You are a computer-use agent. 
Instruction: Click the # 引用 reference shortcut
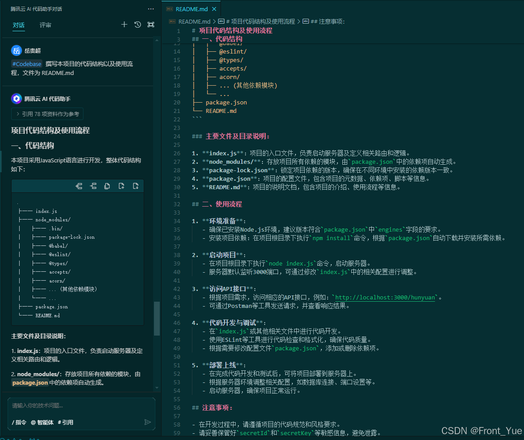(66, 422)
